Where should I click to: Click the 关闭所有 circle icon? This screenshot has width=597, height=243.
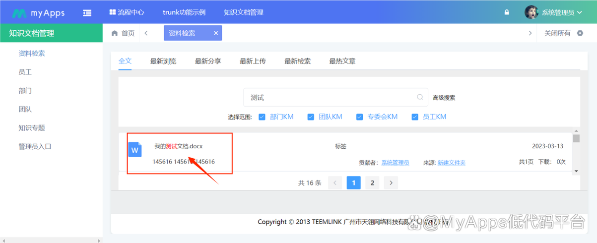(579, 33)
